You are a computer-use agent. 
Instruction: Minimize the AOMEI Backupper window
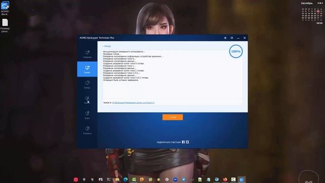[x=238, y=38]
